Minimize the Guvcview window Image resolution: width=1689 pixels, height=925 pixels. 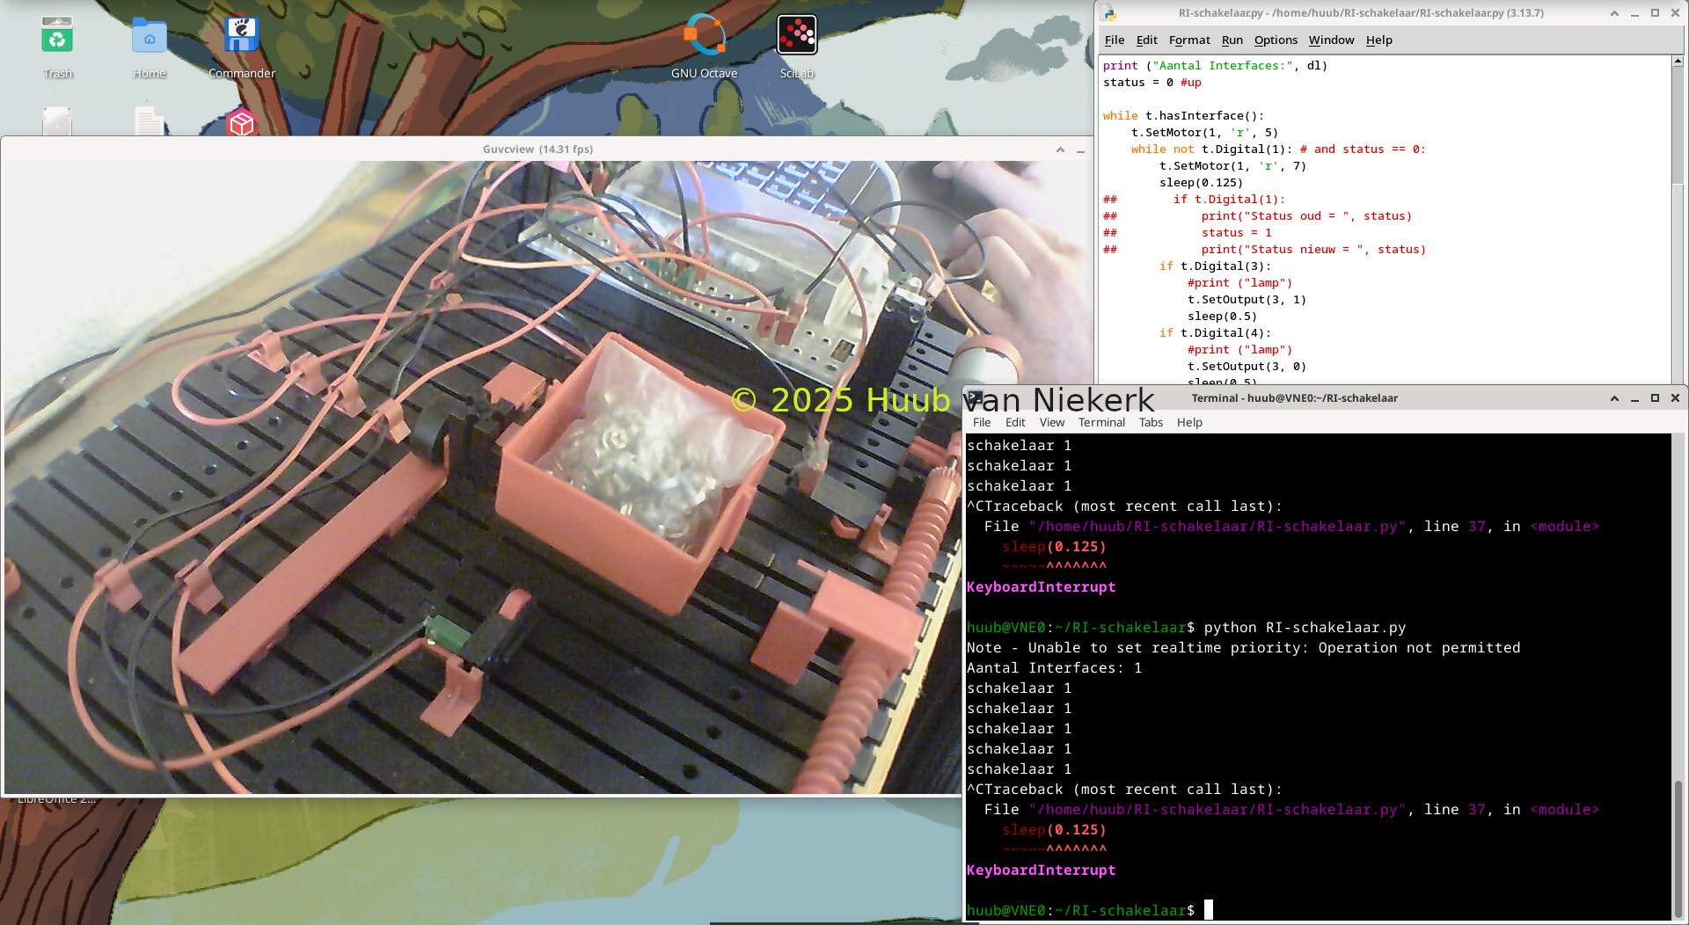[1080, 150]
